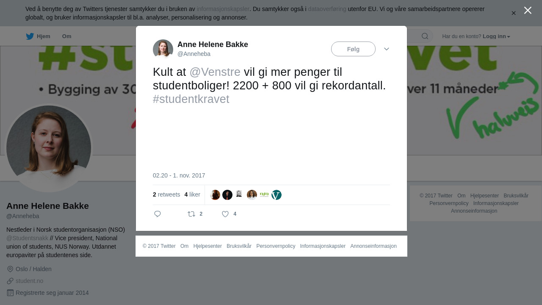Click the retweet arrows icon
542x305 pixels.
click(191, 214)
